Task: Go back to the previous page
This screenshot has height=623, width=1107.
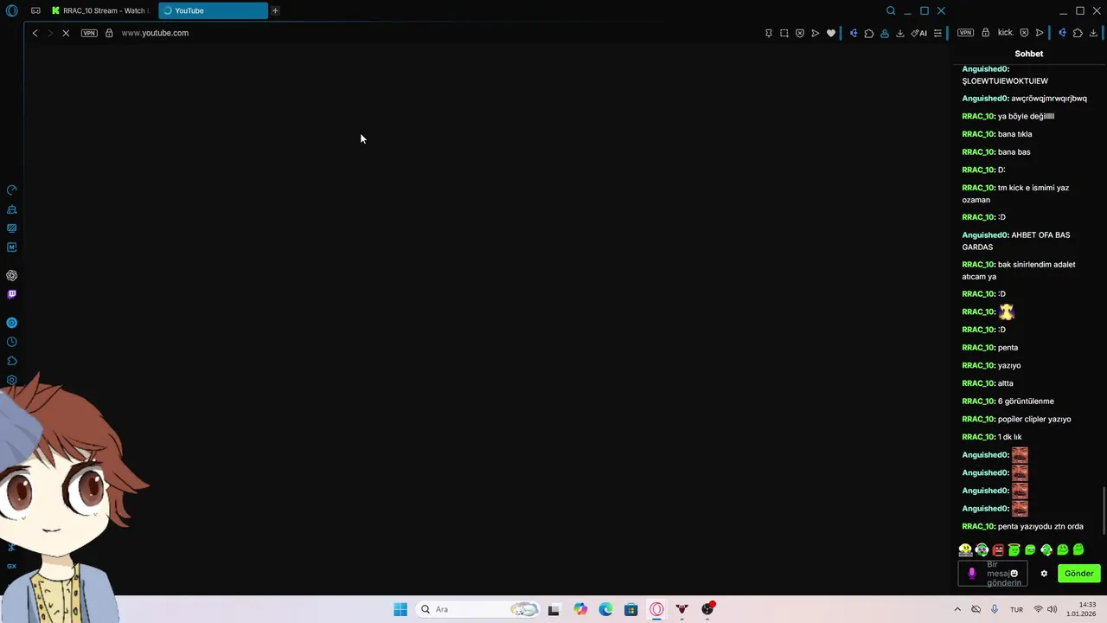Action: pyautogui.click(x=35, y=33)
